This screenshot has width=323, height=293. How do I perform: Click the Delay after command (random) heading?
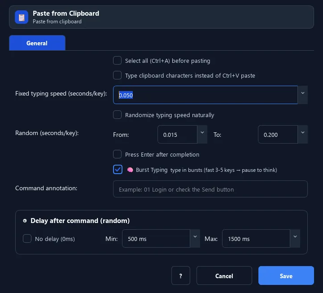pos(80,221)
